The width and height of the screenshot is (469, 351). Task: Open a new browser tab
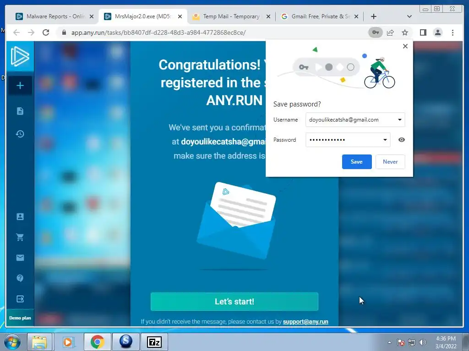tap(374, 16)
